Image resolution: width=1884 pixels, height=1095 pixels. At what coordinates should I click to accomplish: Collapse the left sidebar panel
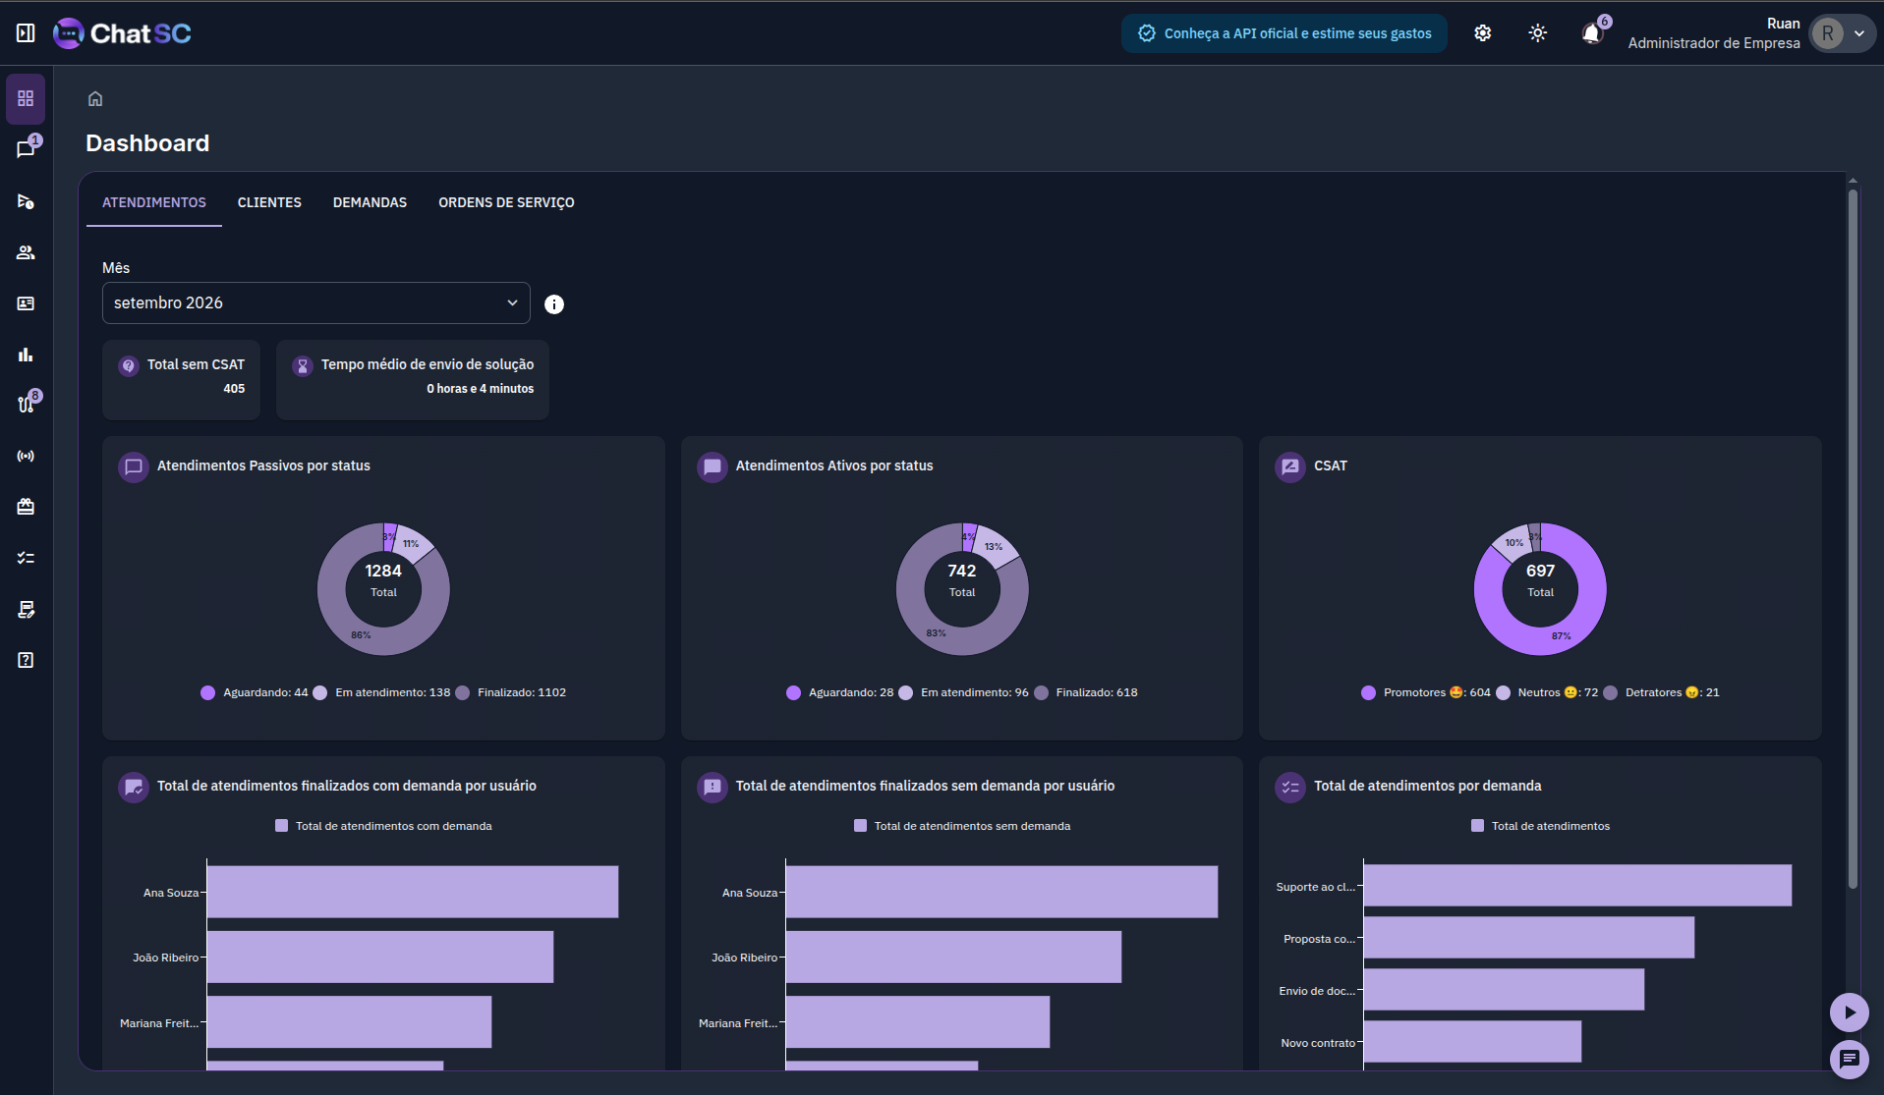[x=26, y=33]
